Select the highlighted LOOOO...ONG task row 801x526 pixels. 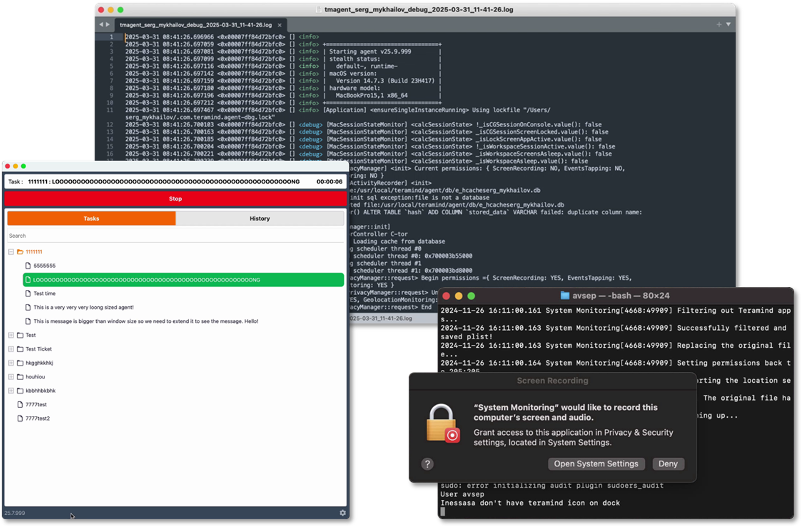click(183, 280)
